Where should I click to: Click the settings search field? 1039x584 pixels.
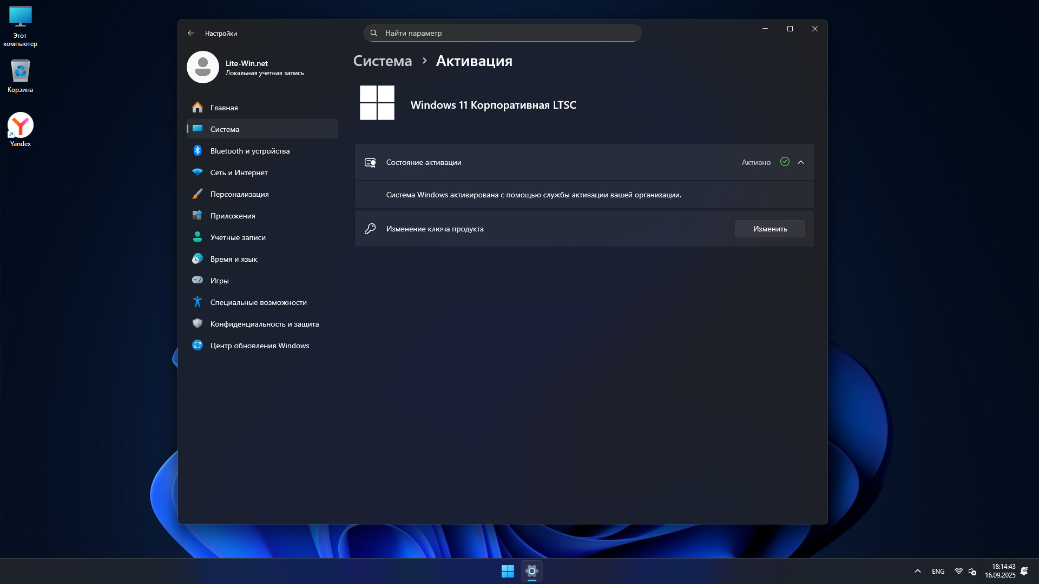(502, 33)
